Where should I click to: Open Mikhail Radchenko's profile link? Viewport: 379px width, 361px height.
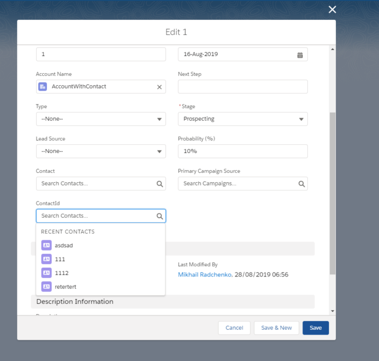[x=205, y=275]
